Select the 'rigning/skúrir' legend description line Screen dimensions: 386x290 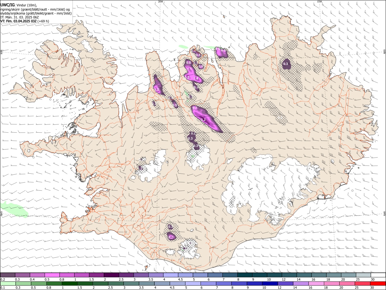click(35, 9)
